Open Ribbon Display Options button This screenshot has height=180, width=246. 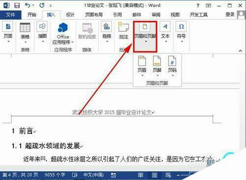[x=208, y=5]
